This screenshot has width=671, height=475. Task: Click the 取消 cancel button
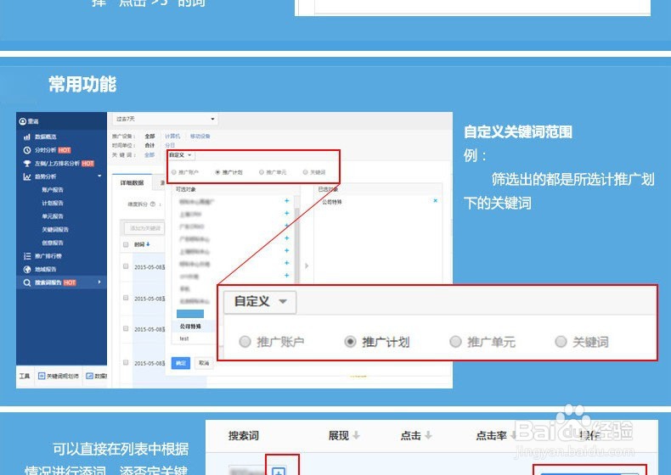pos(204,363)
